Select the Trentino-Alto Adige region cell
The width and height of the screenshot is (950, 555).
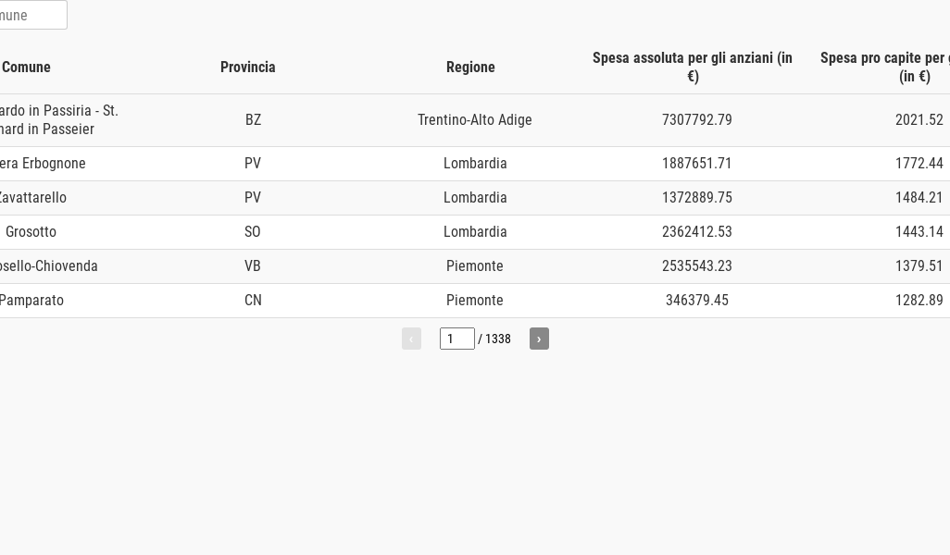474,119
